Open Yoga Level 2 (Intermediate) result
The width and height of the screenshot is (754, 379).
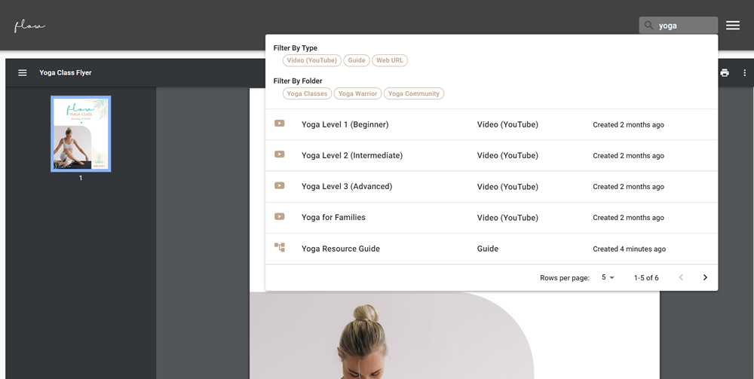[352, 155]
